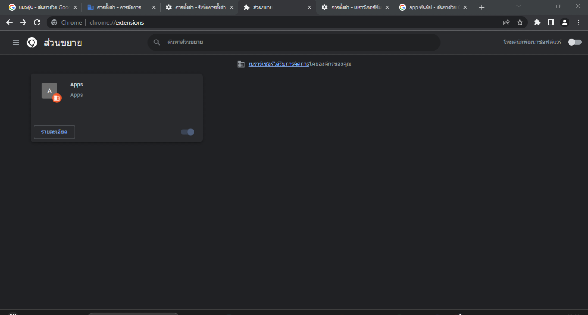Open a new tab
The width and height of the screenshot is (588, 315).
click(x=482, y=7)
